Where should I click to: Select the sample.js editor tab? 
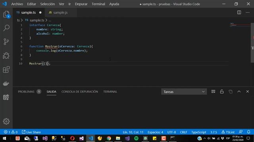coord(60,12)
